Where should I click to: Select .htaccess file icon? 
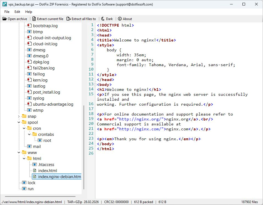35,164
